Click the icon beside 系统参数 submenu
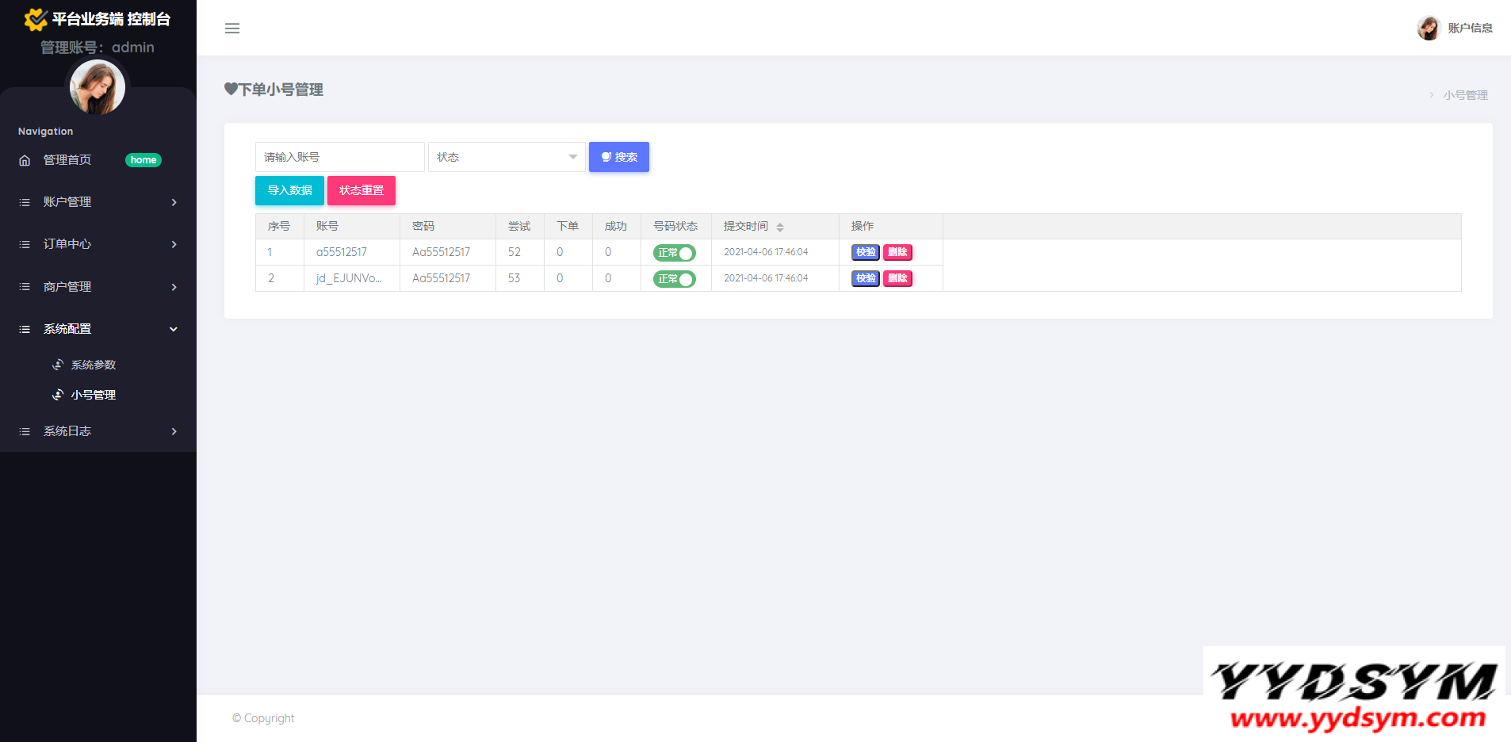This screenshot has height=742, width=1511. [x=58, y=365]
